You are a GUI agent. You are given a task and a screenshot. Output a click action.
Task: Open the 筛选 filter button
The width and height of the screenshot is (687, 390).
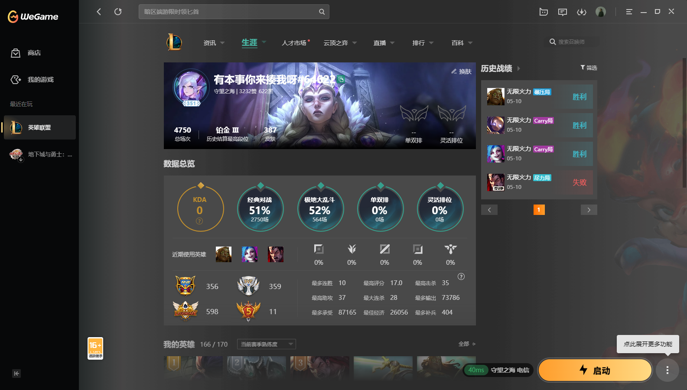(x=589, y=68)
